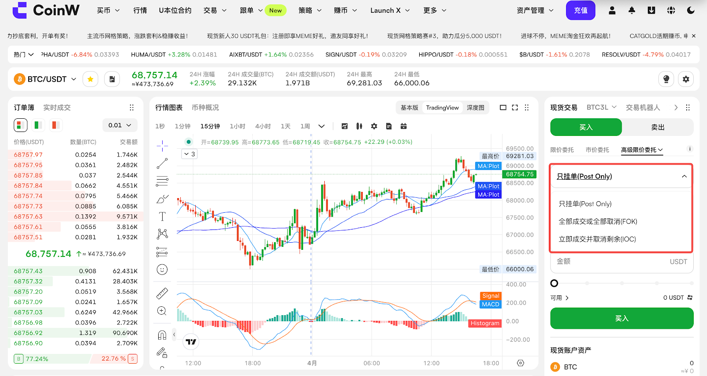
Task: Expand the 资产管理 dropdown
Action: (x=535, y=10)
